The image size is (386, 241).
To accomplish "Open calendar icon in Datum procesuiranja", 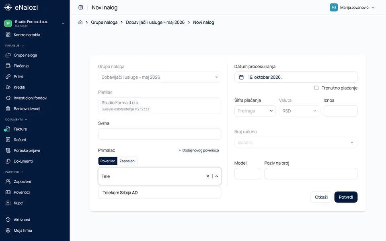I will point(241,77).
